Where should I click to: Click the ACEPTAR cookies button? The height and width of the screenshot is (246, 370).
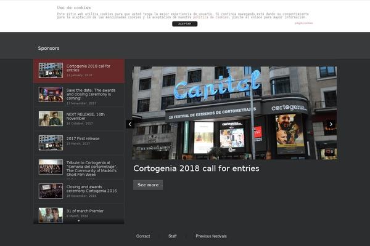pyautogui.click(x=184, y=24)
